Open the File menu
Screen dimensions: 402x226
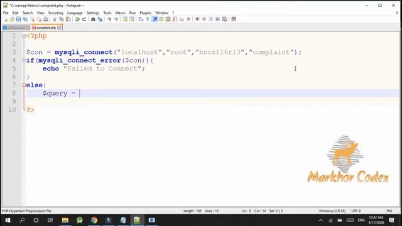(6, 13)
